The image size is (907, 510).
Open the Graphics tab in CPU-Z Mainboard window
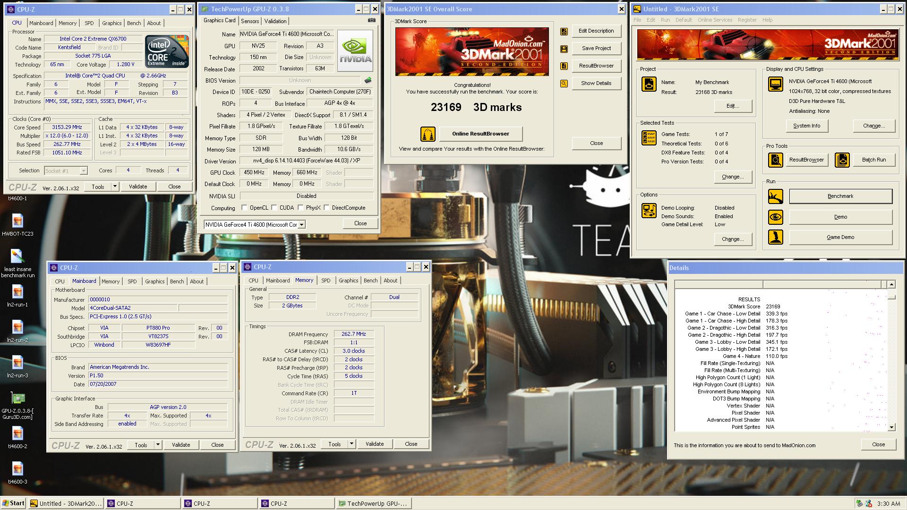155,281
